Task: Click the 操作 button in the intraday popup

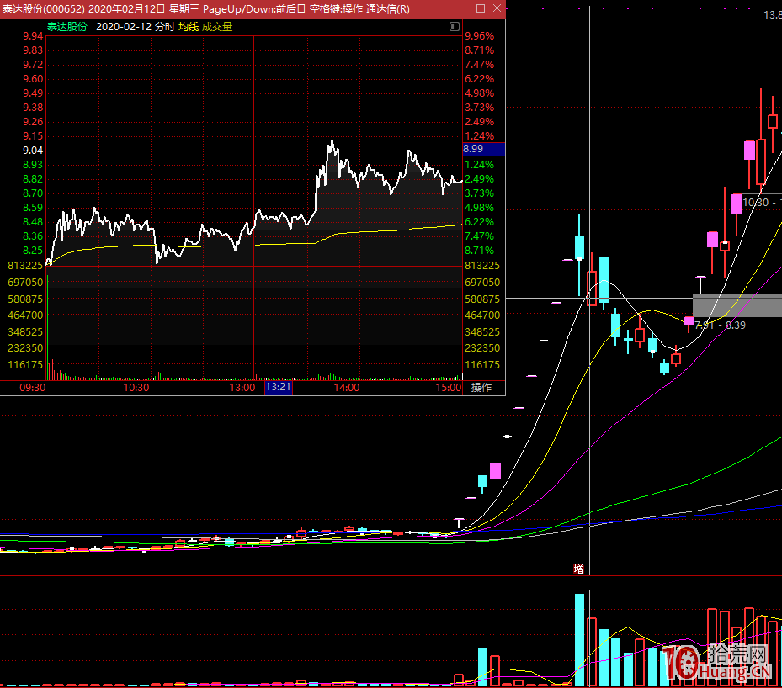Action: 481,388
